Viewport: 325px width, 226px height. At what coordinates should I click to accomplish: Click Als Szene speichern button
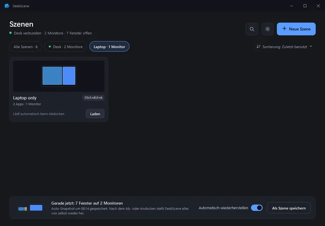(289, 208)
